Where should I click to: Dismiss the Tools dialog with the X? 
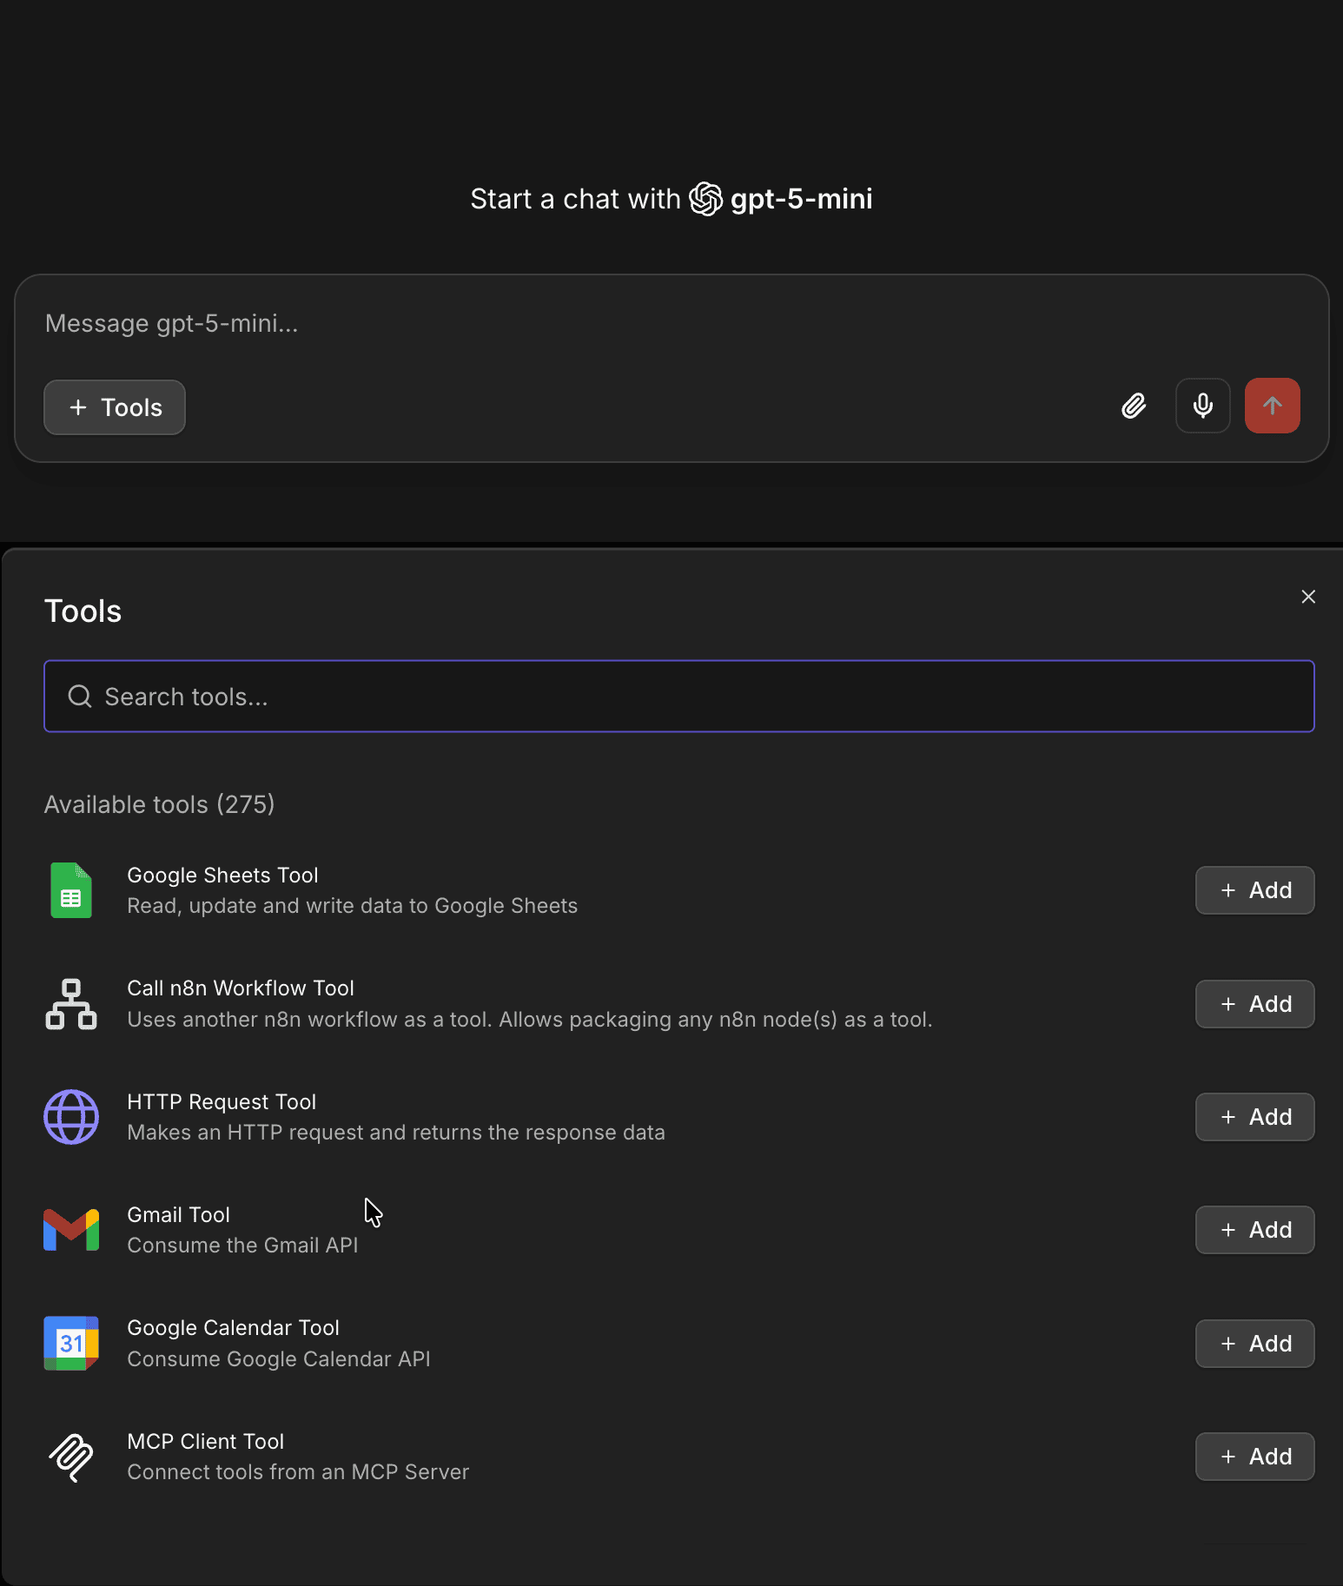1308,597
